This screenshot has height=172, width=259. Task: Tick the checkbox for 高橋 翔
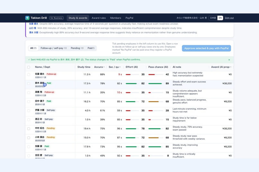[29, 93]
